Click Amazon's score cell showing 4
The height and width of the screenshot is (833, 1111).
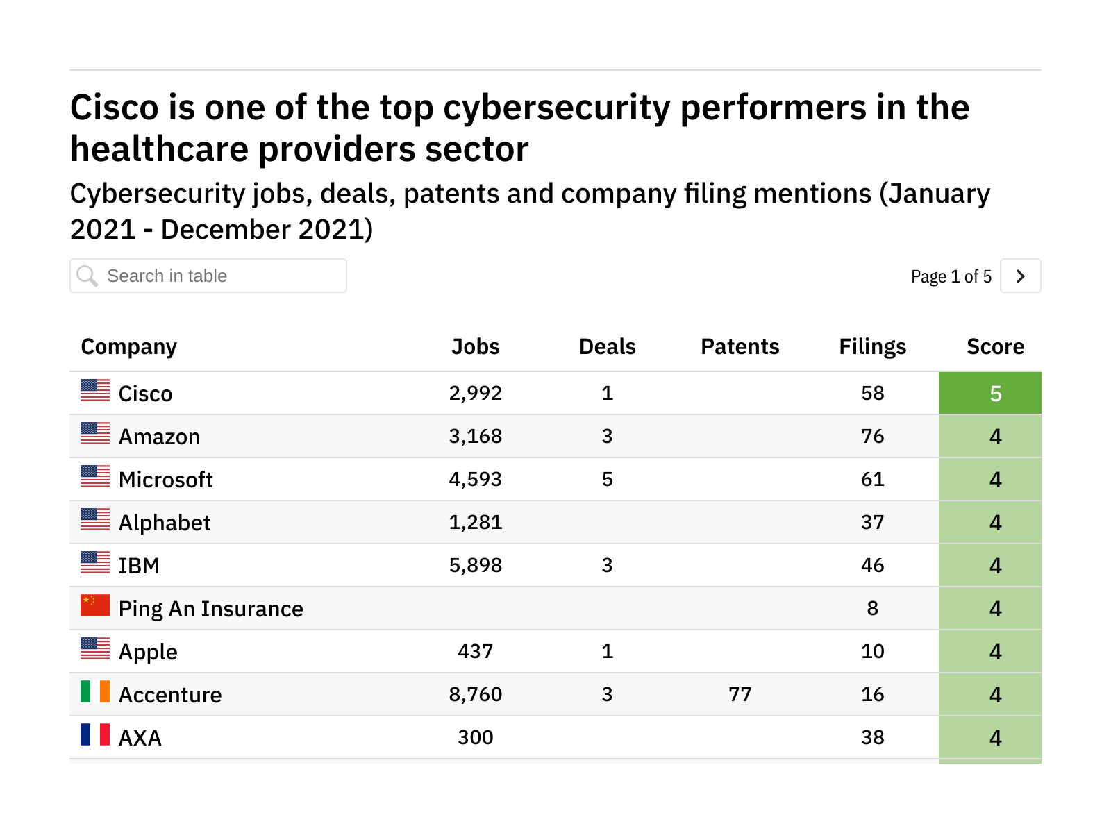click(x=995, y=436)
